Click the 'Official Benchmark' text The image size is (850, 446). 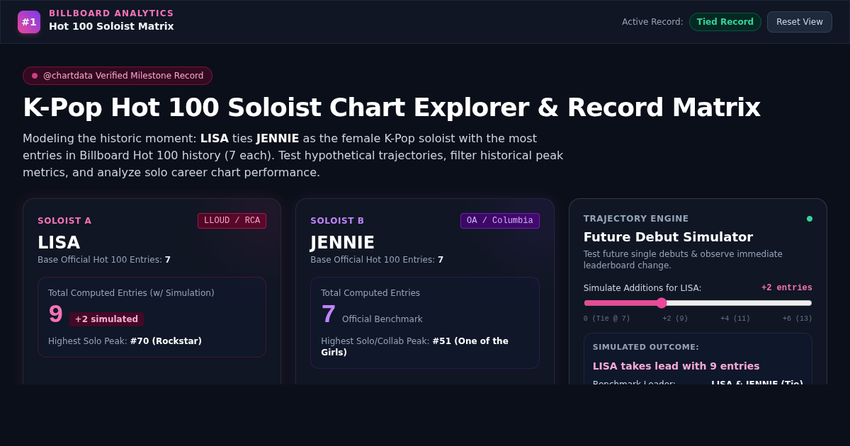tap(382, 319)
